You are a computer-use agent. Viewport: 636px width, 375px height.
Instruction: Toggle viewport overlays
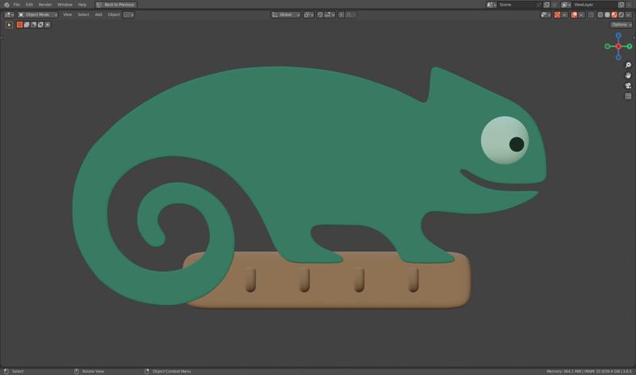(x=574, y=14)
